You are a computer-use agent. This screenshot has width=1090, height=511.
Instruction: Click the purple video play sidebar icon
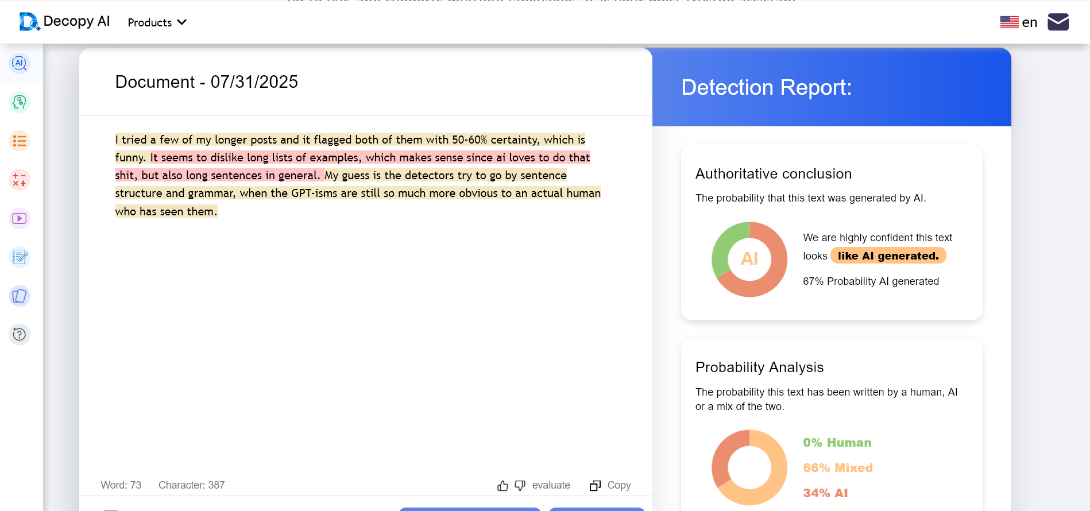(x=20, y=219)
